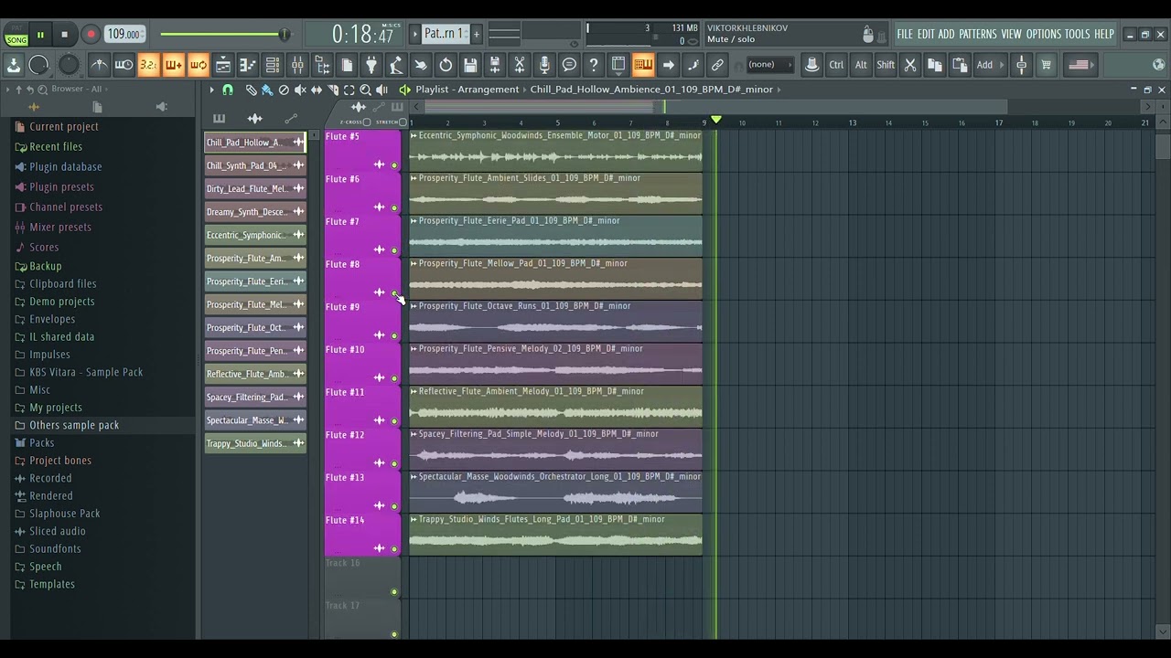Expand the Packs folder in browser
Screen dimensions: 1171x658
pos(41,443)
